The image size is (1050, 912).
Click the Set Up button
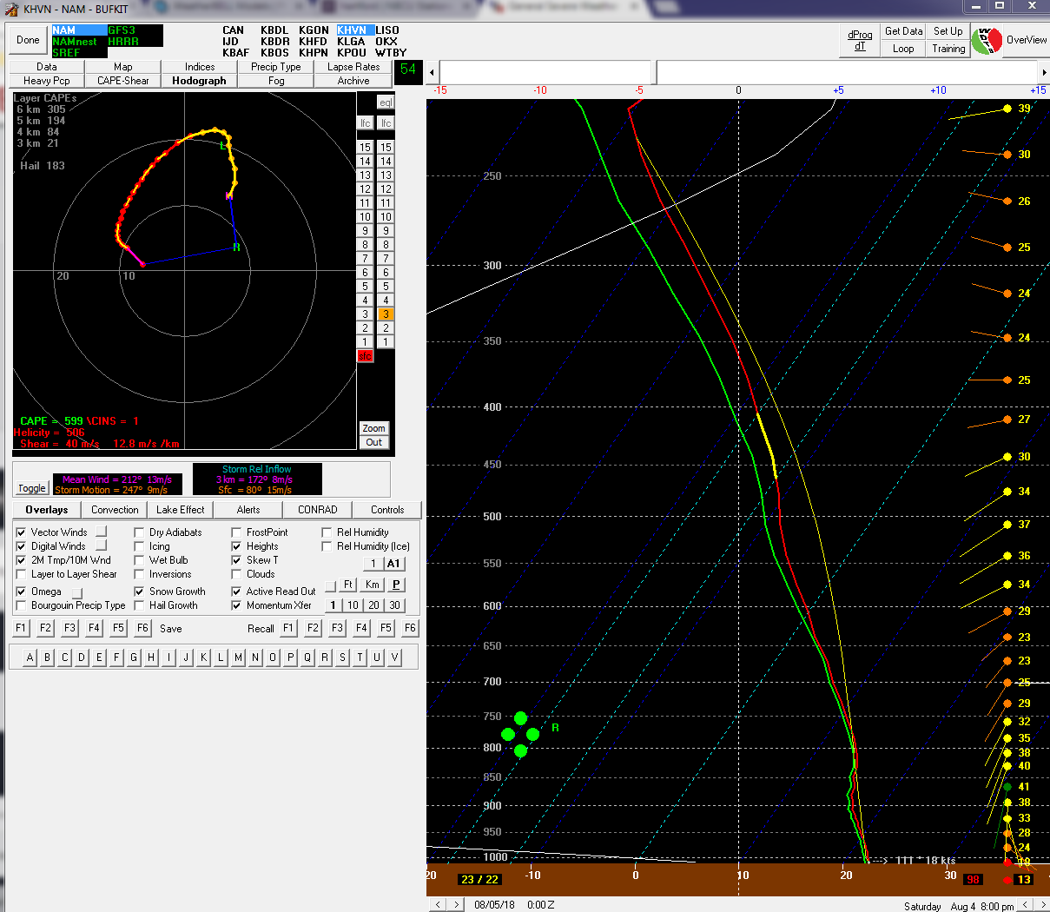tap(948, 31)
